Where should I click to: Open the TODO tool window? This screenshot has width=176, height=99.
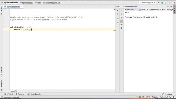coord(9,94)
